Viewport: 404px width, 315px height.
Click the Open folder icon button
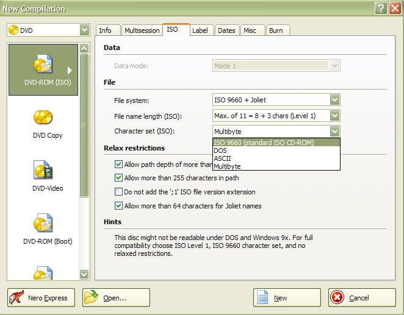click(x=91, y=298)
